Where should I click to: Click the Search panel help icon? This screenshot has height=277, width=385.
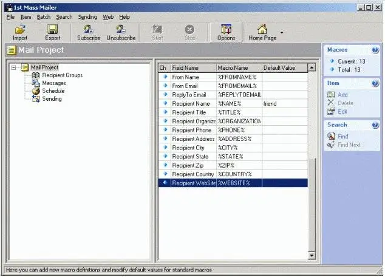[x=375, y=125]
